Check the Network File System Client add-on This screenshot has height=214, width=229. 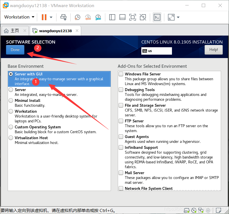[x=121, y=188]
